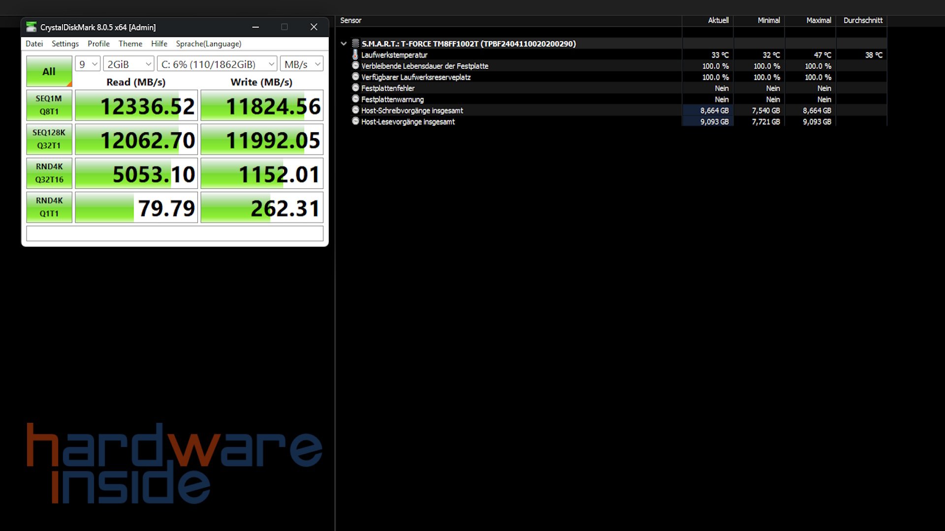Open the Sprache(Language) menu
The height and width of the screenshot is (531, 945).
[208, 44]
